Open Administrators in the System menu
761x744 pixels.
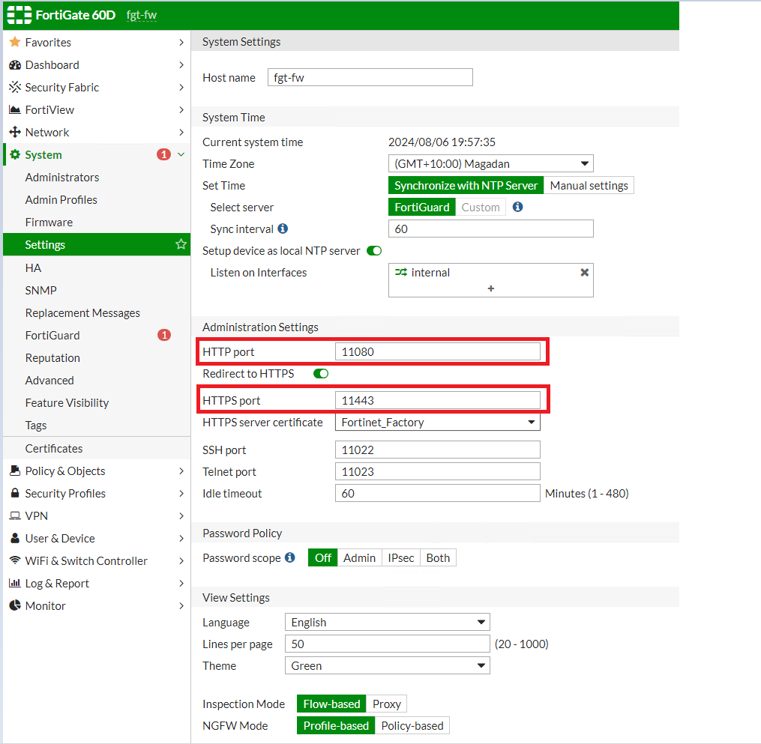(62, 178)
